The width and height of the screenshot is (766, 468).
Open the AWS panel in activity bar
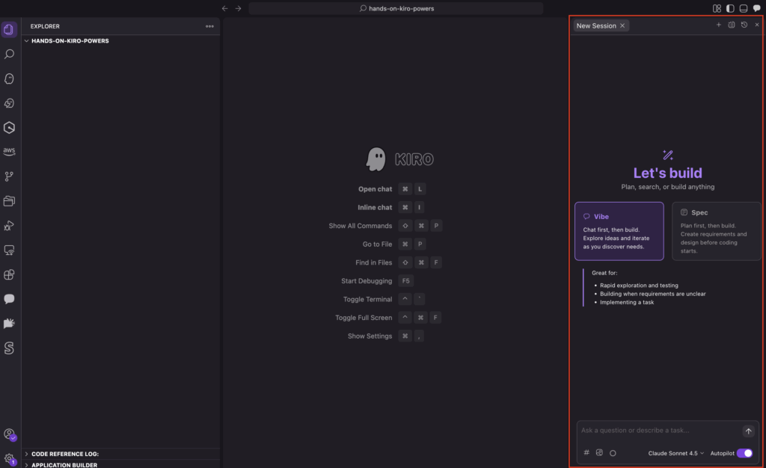point(9,152)
